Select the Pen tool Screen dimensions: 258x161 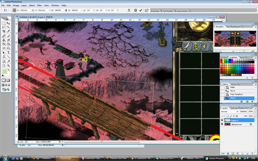coord(4,57)
